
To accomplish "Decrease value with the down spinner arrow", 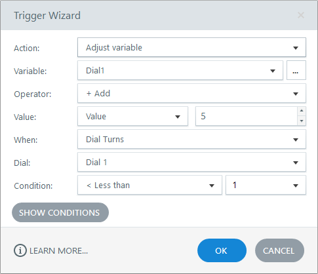I will click(302, 121).
